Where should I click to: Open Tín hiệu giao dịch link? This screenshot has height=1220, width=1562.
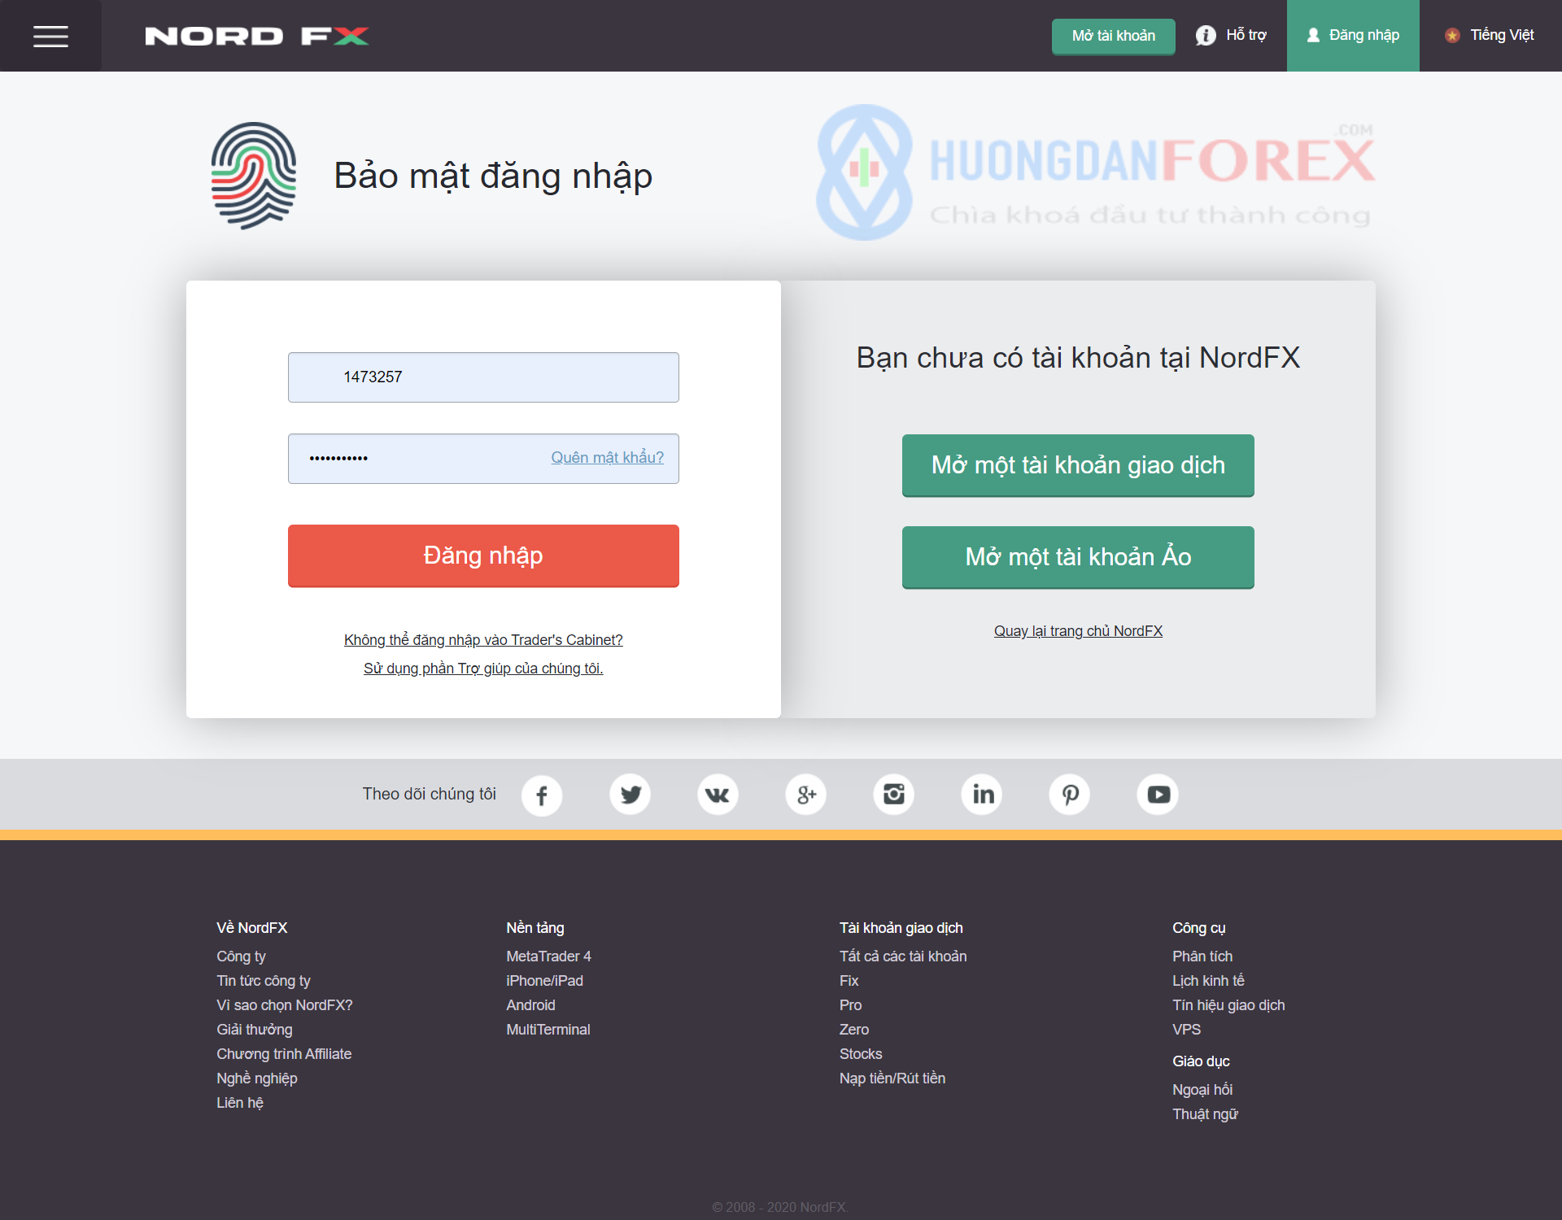(1228, 1005)
